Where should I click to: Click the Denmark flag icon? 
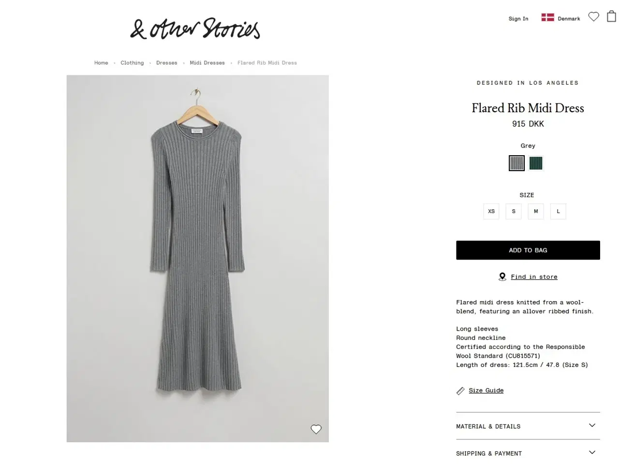click(547, 17)
